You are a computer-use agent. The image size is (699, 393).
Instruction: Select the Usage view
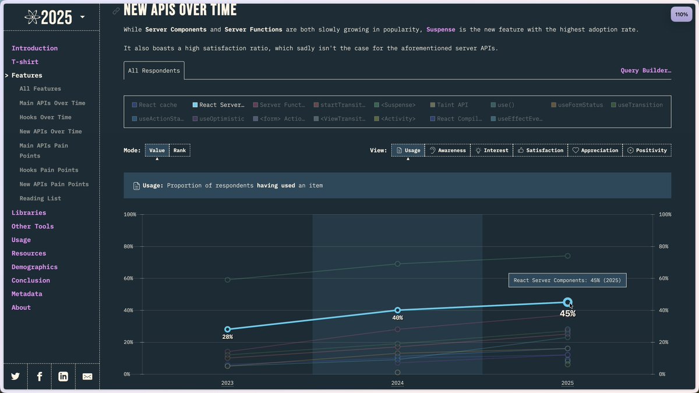408,150
